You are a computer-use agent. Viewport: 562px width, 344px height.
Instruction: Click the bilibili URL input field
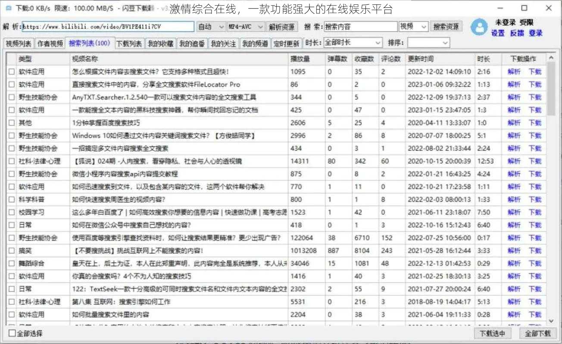(108, 27)
